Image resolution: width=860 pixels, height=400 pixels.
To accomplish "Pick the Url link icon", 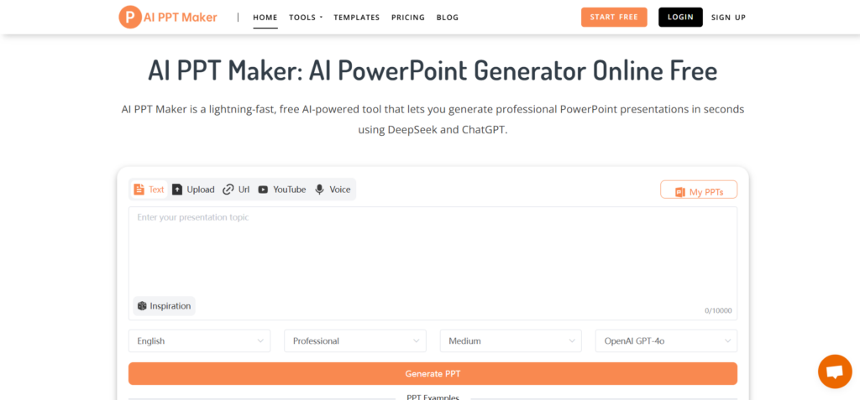I will pyautogui.click(x=228, y=190).
